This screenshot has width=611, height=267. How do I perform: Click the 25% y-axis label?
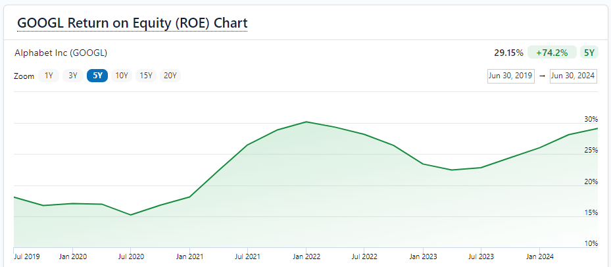pos(591,150)
